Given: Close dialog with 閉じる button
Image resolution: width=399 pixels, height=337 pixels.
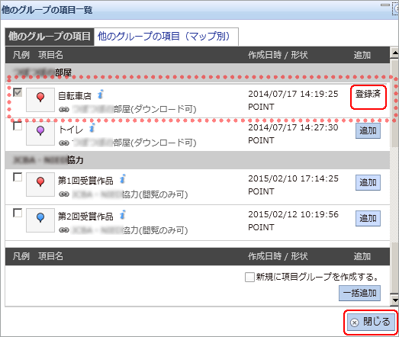Looking at the screenshot, I should coord(371,322).
